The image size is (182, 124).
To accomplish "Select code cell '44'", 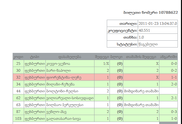I will click(x=18, y=91).
